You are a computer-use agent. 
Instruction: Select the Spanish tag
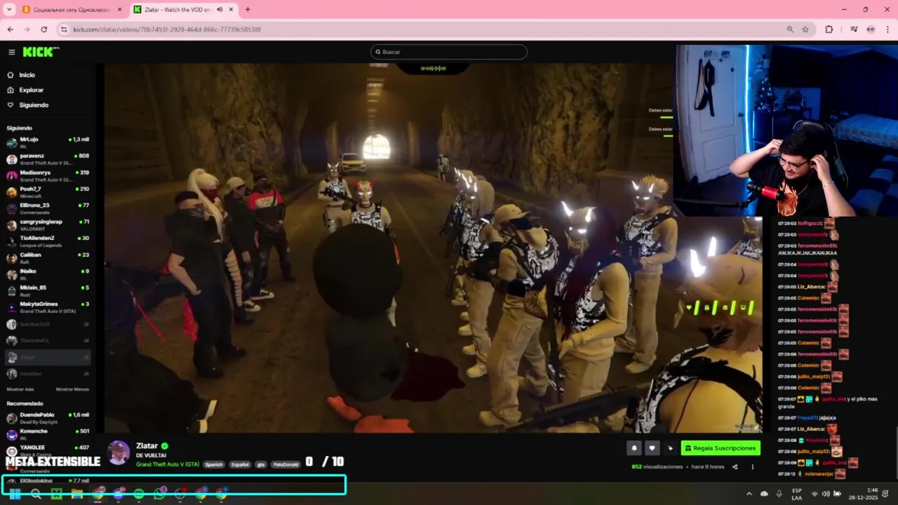[214, 464]
